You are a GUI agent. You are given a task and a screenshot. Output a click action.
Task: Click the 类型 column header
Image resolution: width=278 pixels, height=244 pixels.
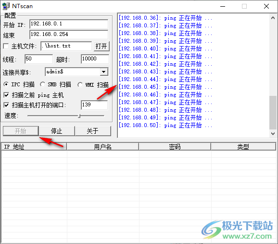point(243,147)
